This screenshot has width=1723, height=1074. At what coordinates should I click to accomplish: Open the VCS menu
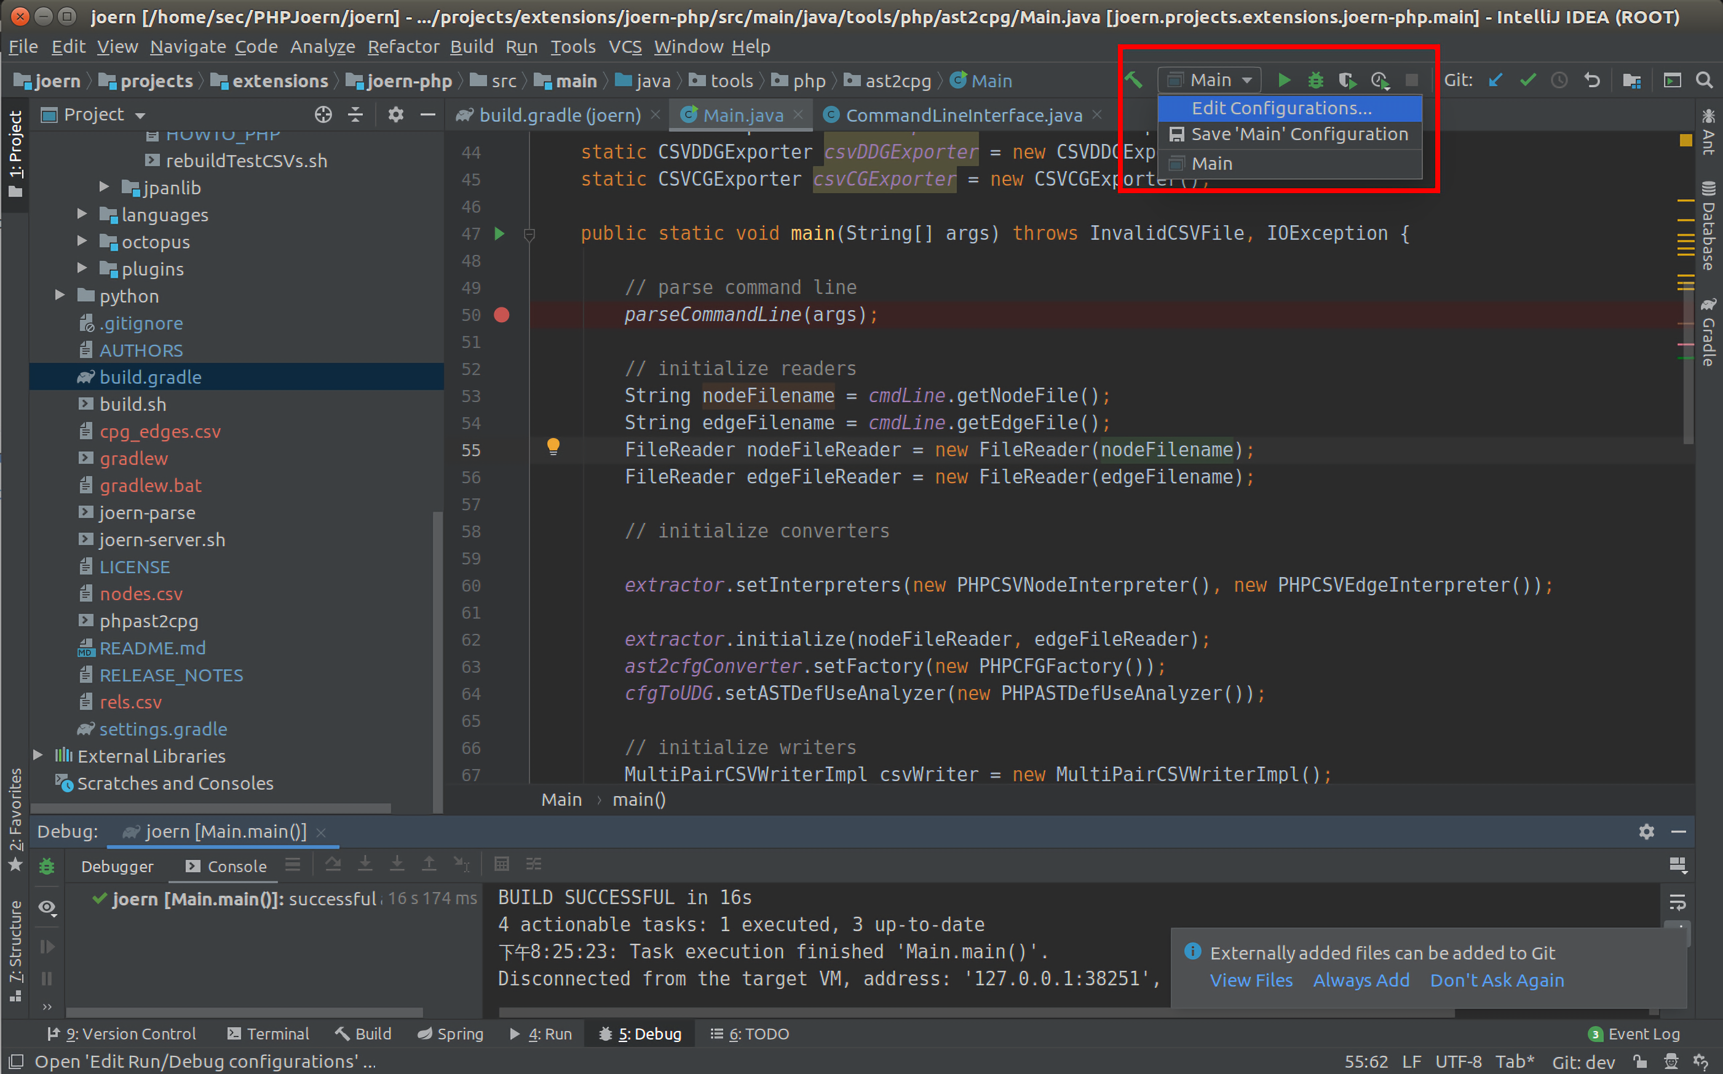[x=625, y=47]
